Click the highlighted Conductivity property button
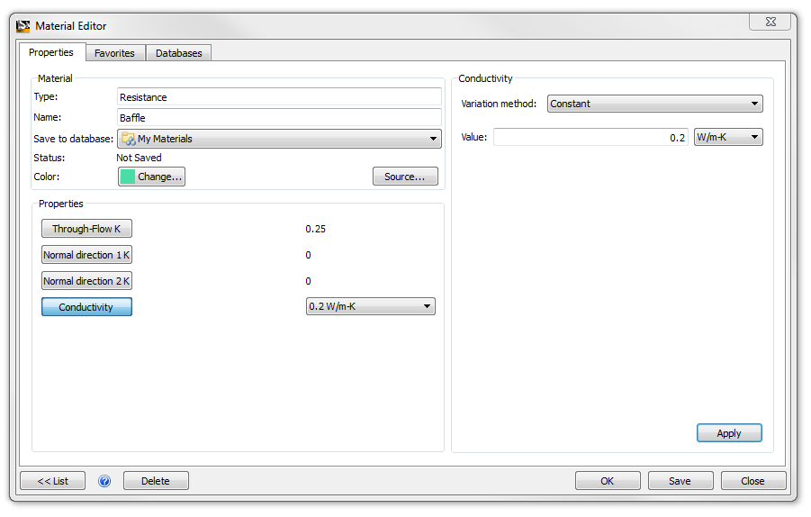Viewport: 811px width, 517px height. pyautogui.click(x=86, y=307)
